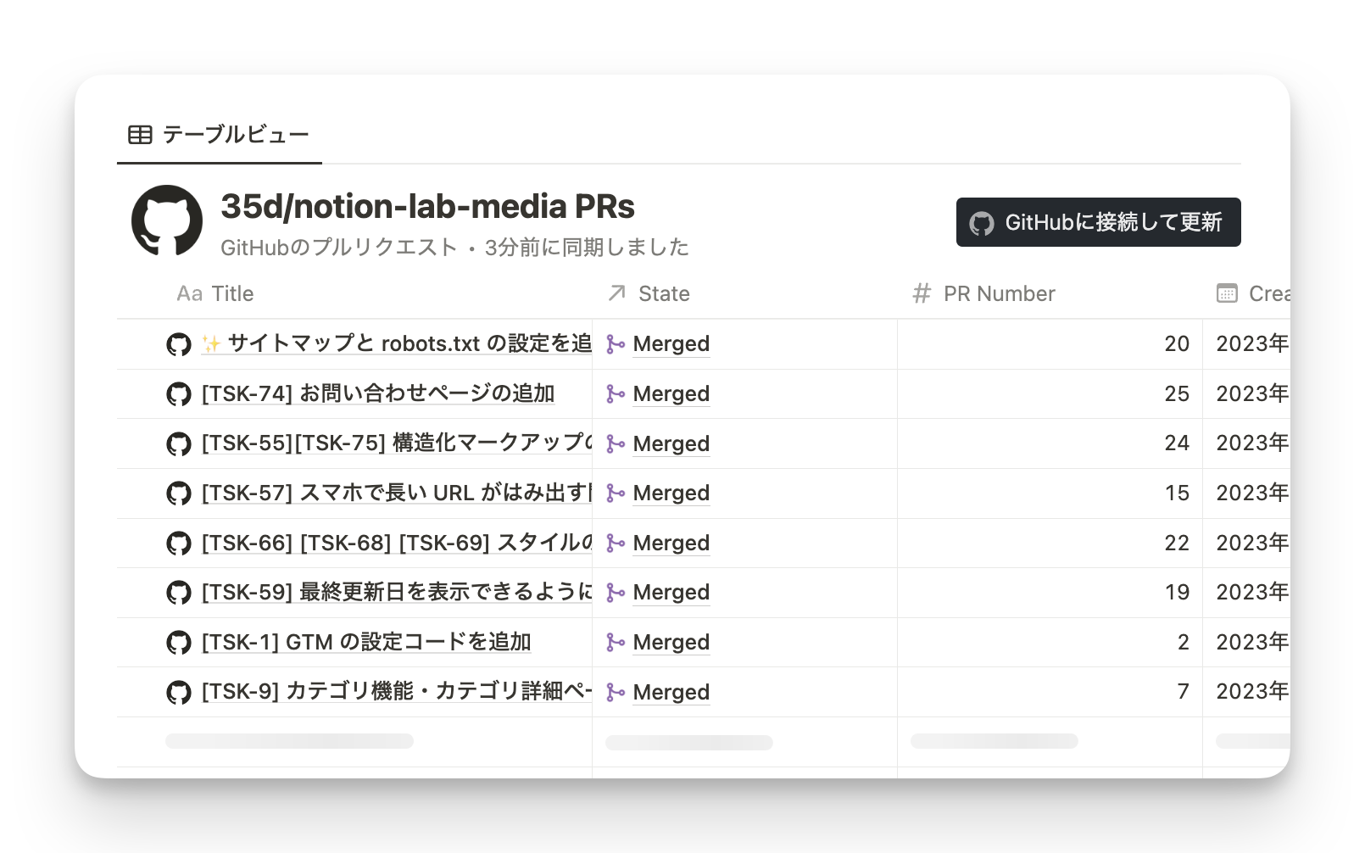Click Merged state for the TSK-59 row
The height and width of the screenshot is (853, 1365).
[x=671, y=593]
